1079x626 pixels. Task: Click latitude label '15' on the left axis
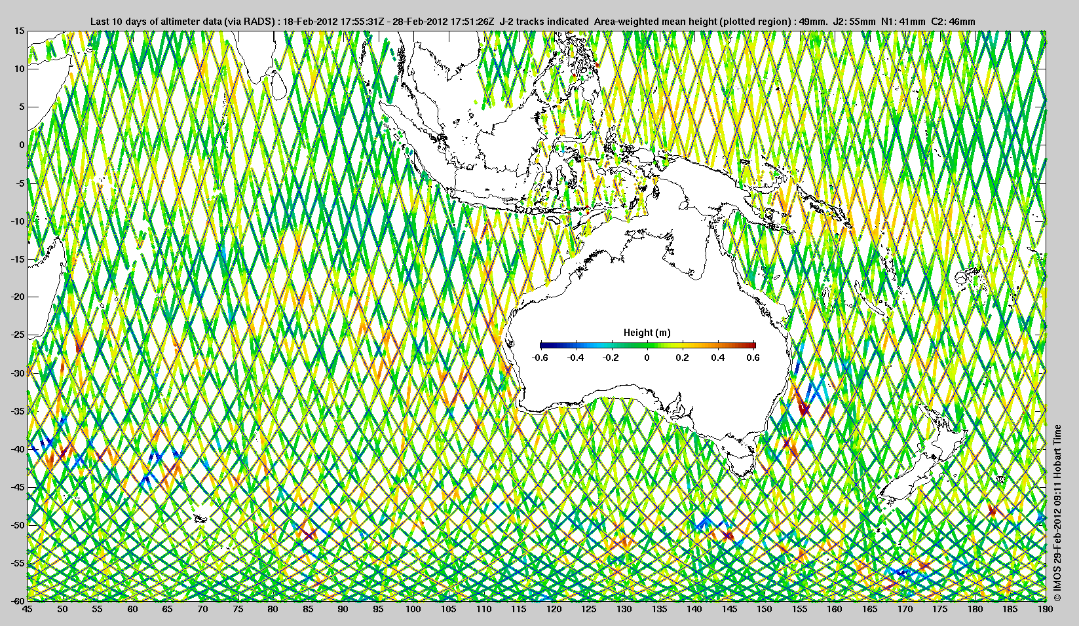click(19, 31)
